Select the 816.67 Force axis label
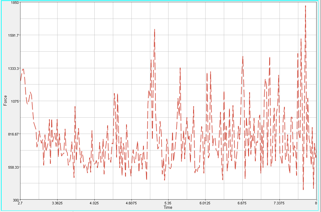 point(14,134)
